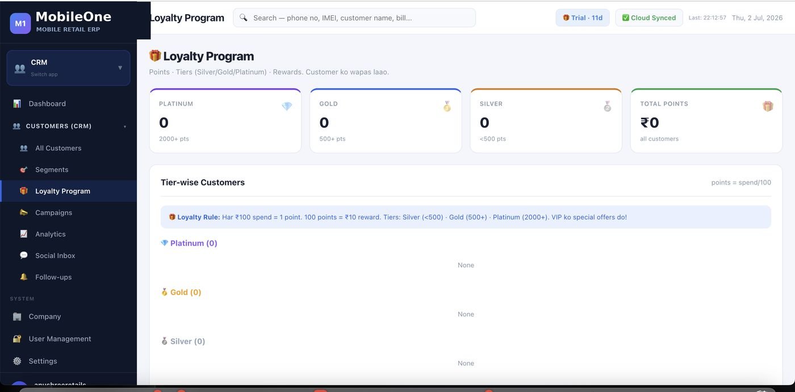Click the Analytics chart icon

(24, 234)
